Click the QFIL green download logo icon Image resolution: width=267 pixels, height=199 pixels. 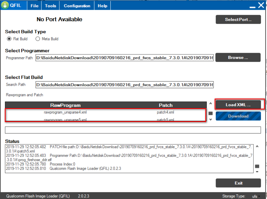click(x=5, y=5)
